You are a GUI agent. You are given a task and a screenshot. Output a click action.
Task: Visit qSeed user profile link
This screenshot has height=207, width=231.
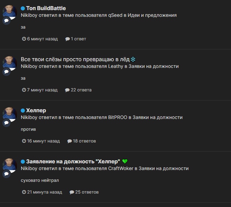point(115,15)
